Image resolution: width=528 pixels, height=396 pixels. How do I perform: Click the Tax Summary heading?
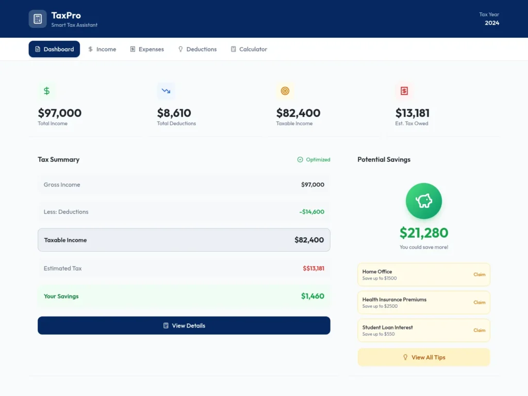pyautogui.click(x=59, y=160)
